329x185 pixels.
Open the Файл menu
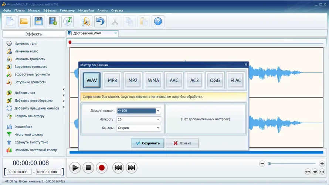[x=7, y=10]
